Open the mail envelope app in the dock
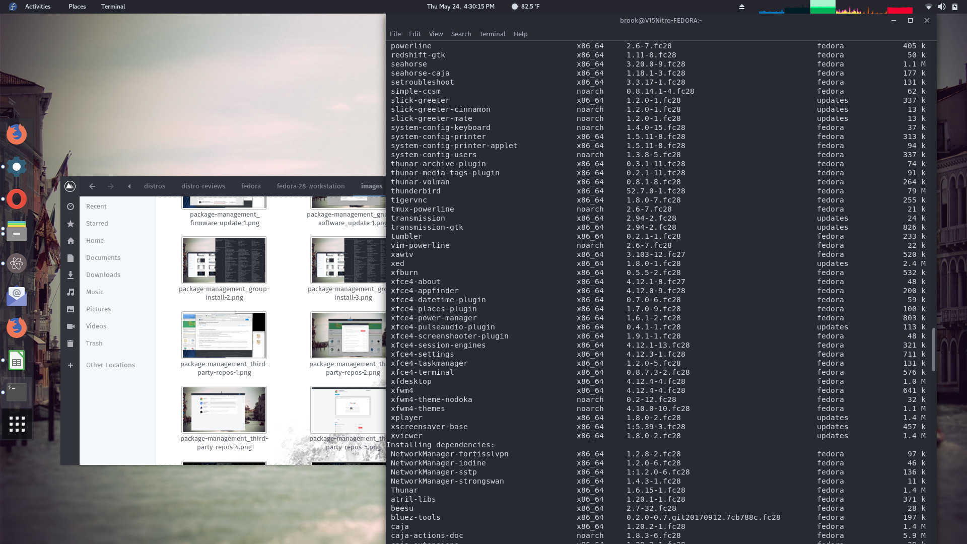Viewport: 967px width, 544px height. point(17,296)
